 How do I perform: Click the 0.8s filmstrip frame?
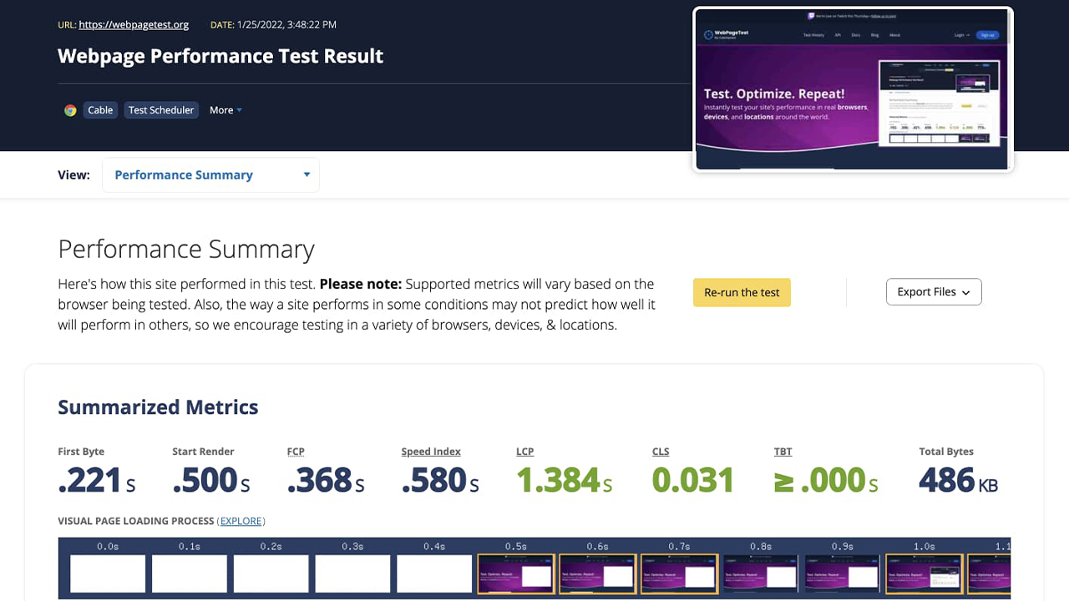click(x=760, y=573)
